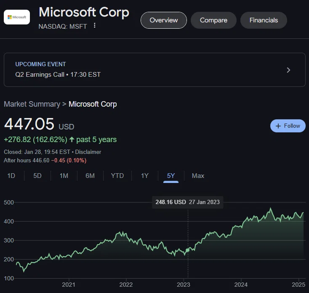This screenshot has width=309, height=293.
Task: Open the Financials tab
Action: click(x=264, y=20)
